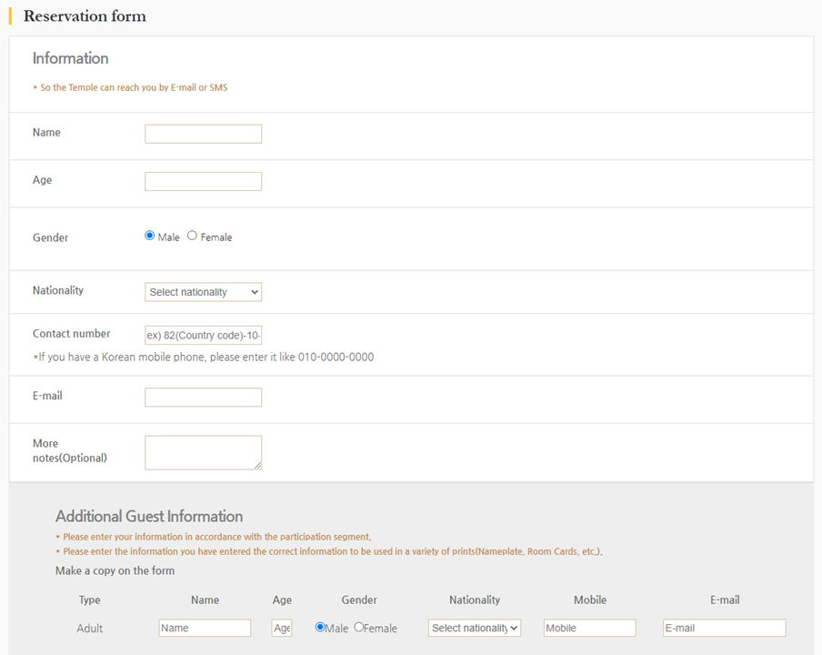Select Male radio in Additional Guest row

coord(320,627)
